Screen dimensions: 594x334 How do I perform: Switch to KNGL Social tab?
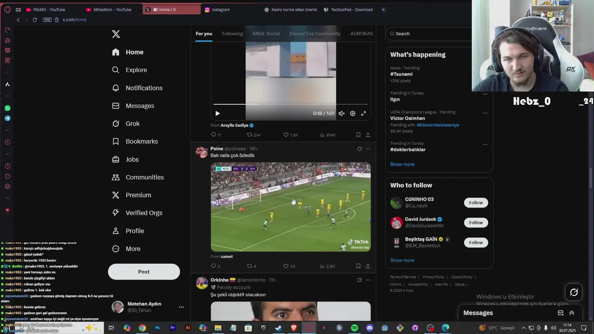[x=266, y=33]
